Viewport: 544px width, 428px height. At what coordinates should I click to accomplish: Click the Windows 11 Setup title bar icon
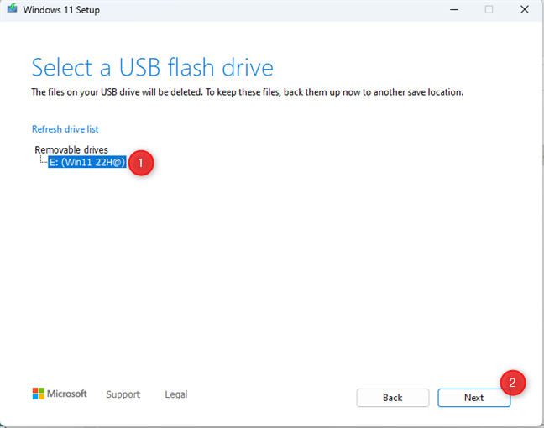pyautogui.click(x=12, y=8)
